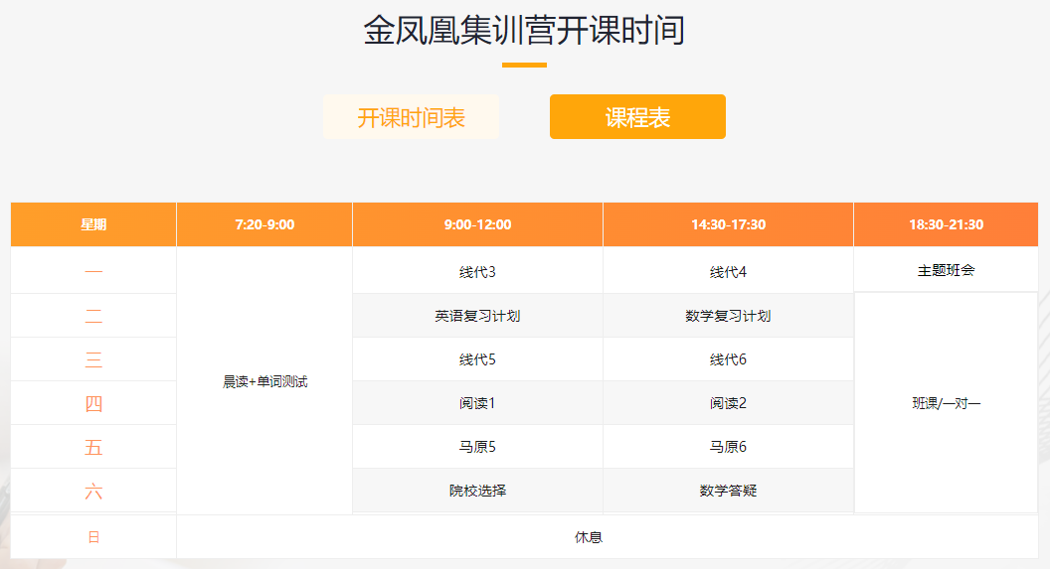This screenshot has height=569, width=1050.
Task: Select the 9:00-12:00 column header
Action: [x=477, y=224]
